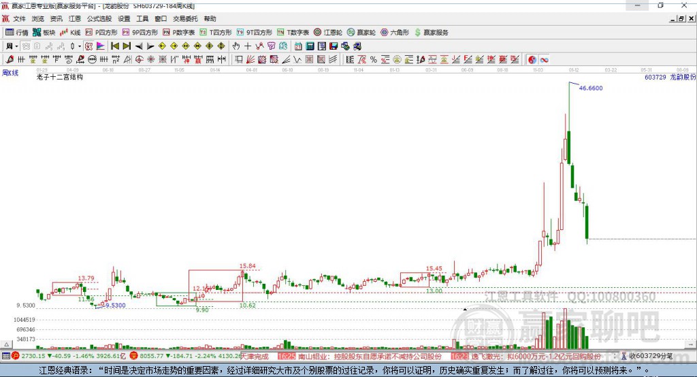
Task: Open the 窗口 menu
Action: point(161,18)
